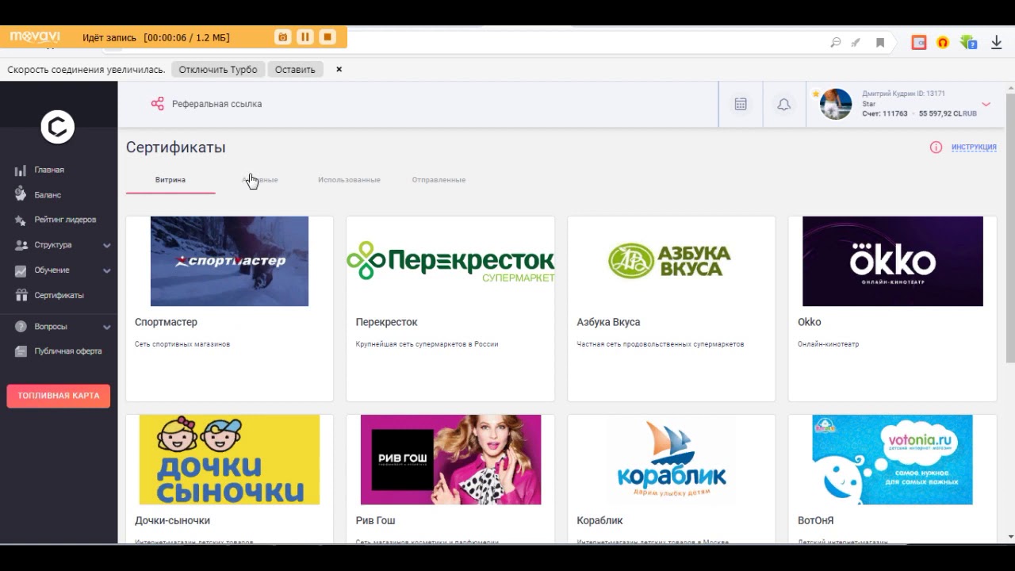This screenshot has height=571, width=1015.
Task: Open the Азбука Вкуса certificate image
Action: 670,261
